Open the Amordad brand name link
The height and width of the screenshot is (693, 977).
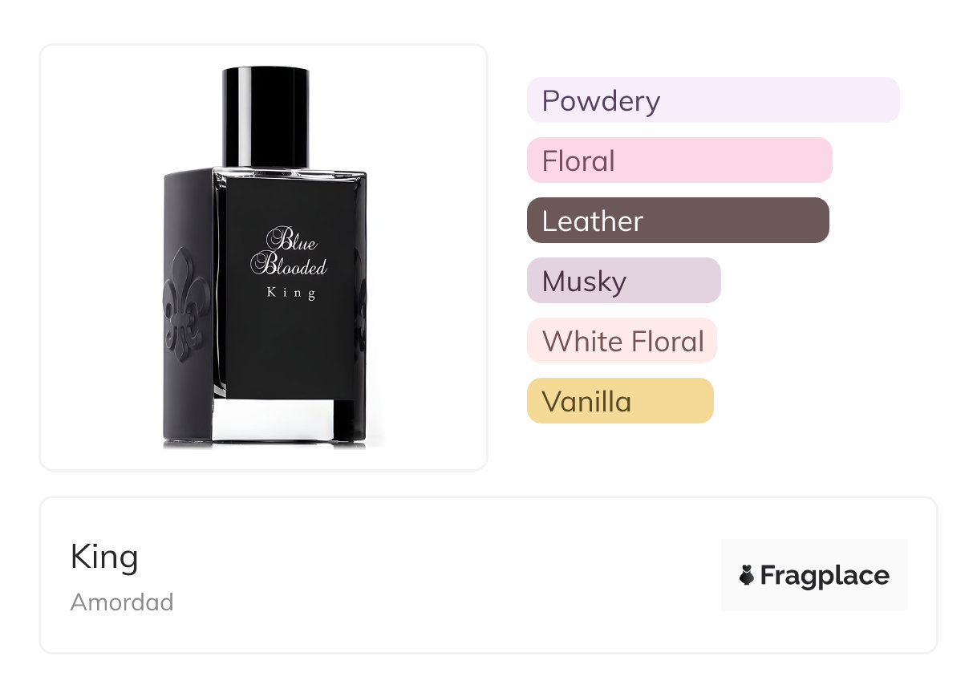(x=122, y=602)
